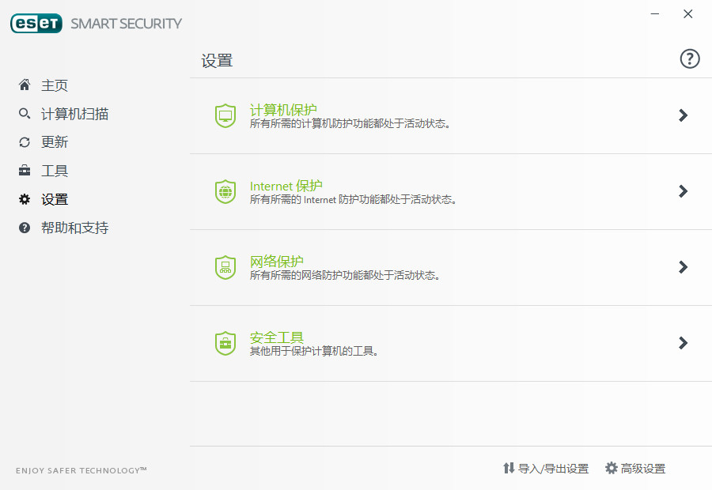Expand Internet 保护 with its arrow
Screen dimensions: 712x490
(684, 191)
